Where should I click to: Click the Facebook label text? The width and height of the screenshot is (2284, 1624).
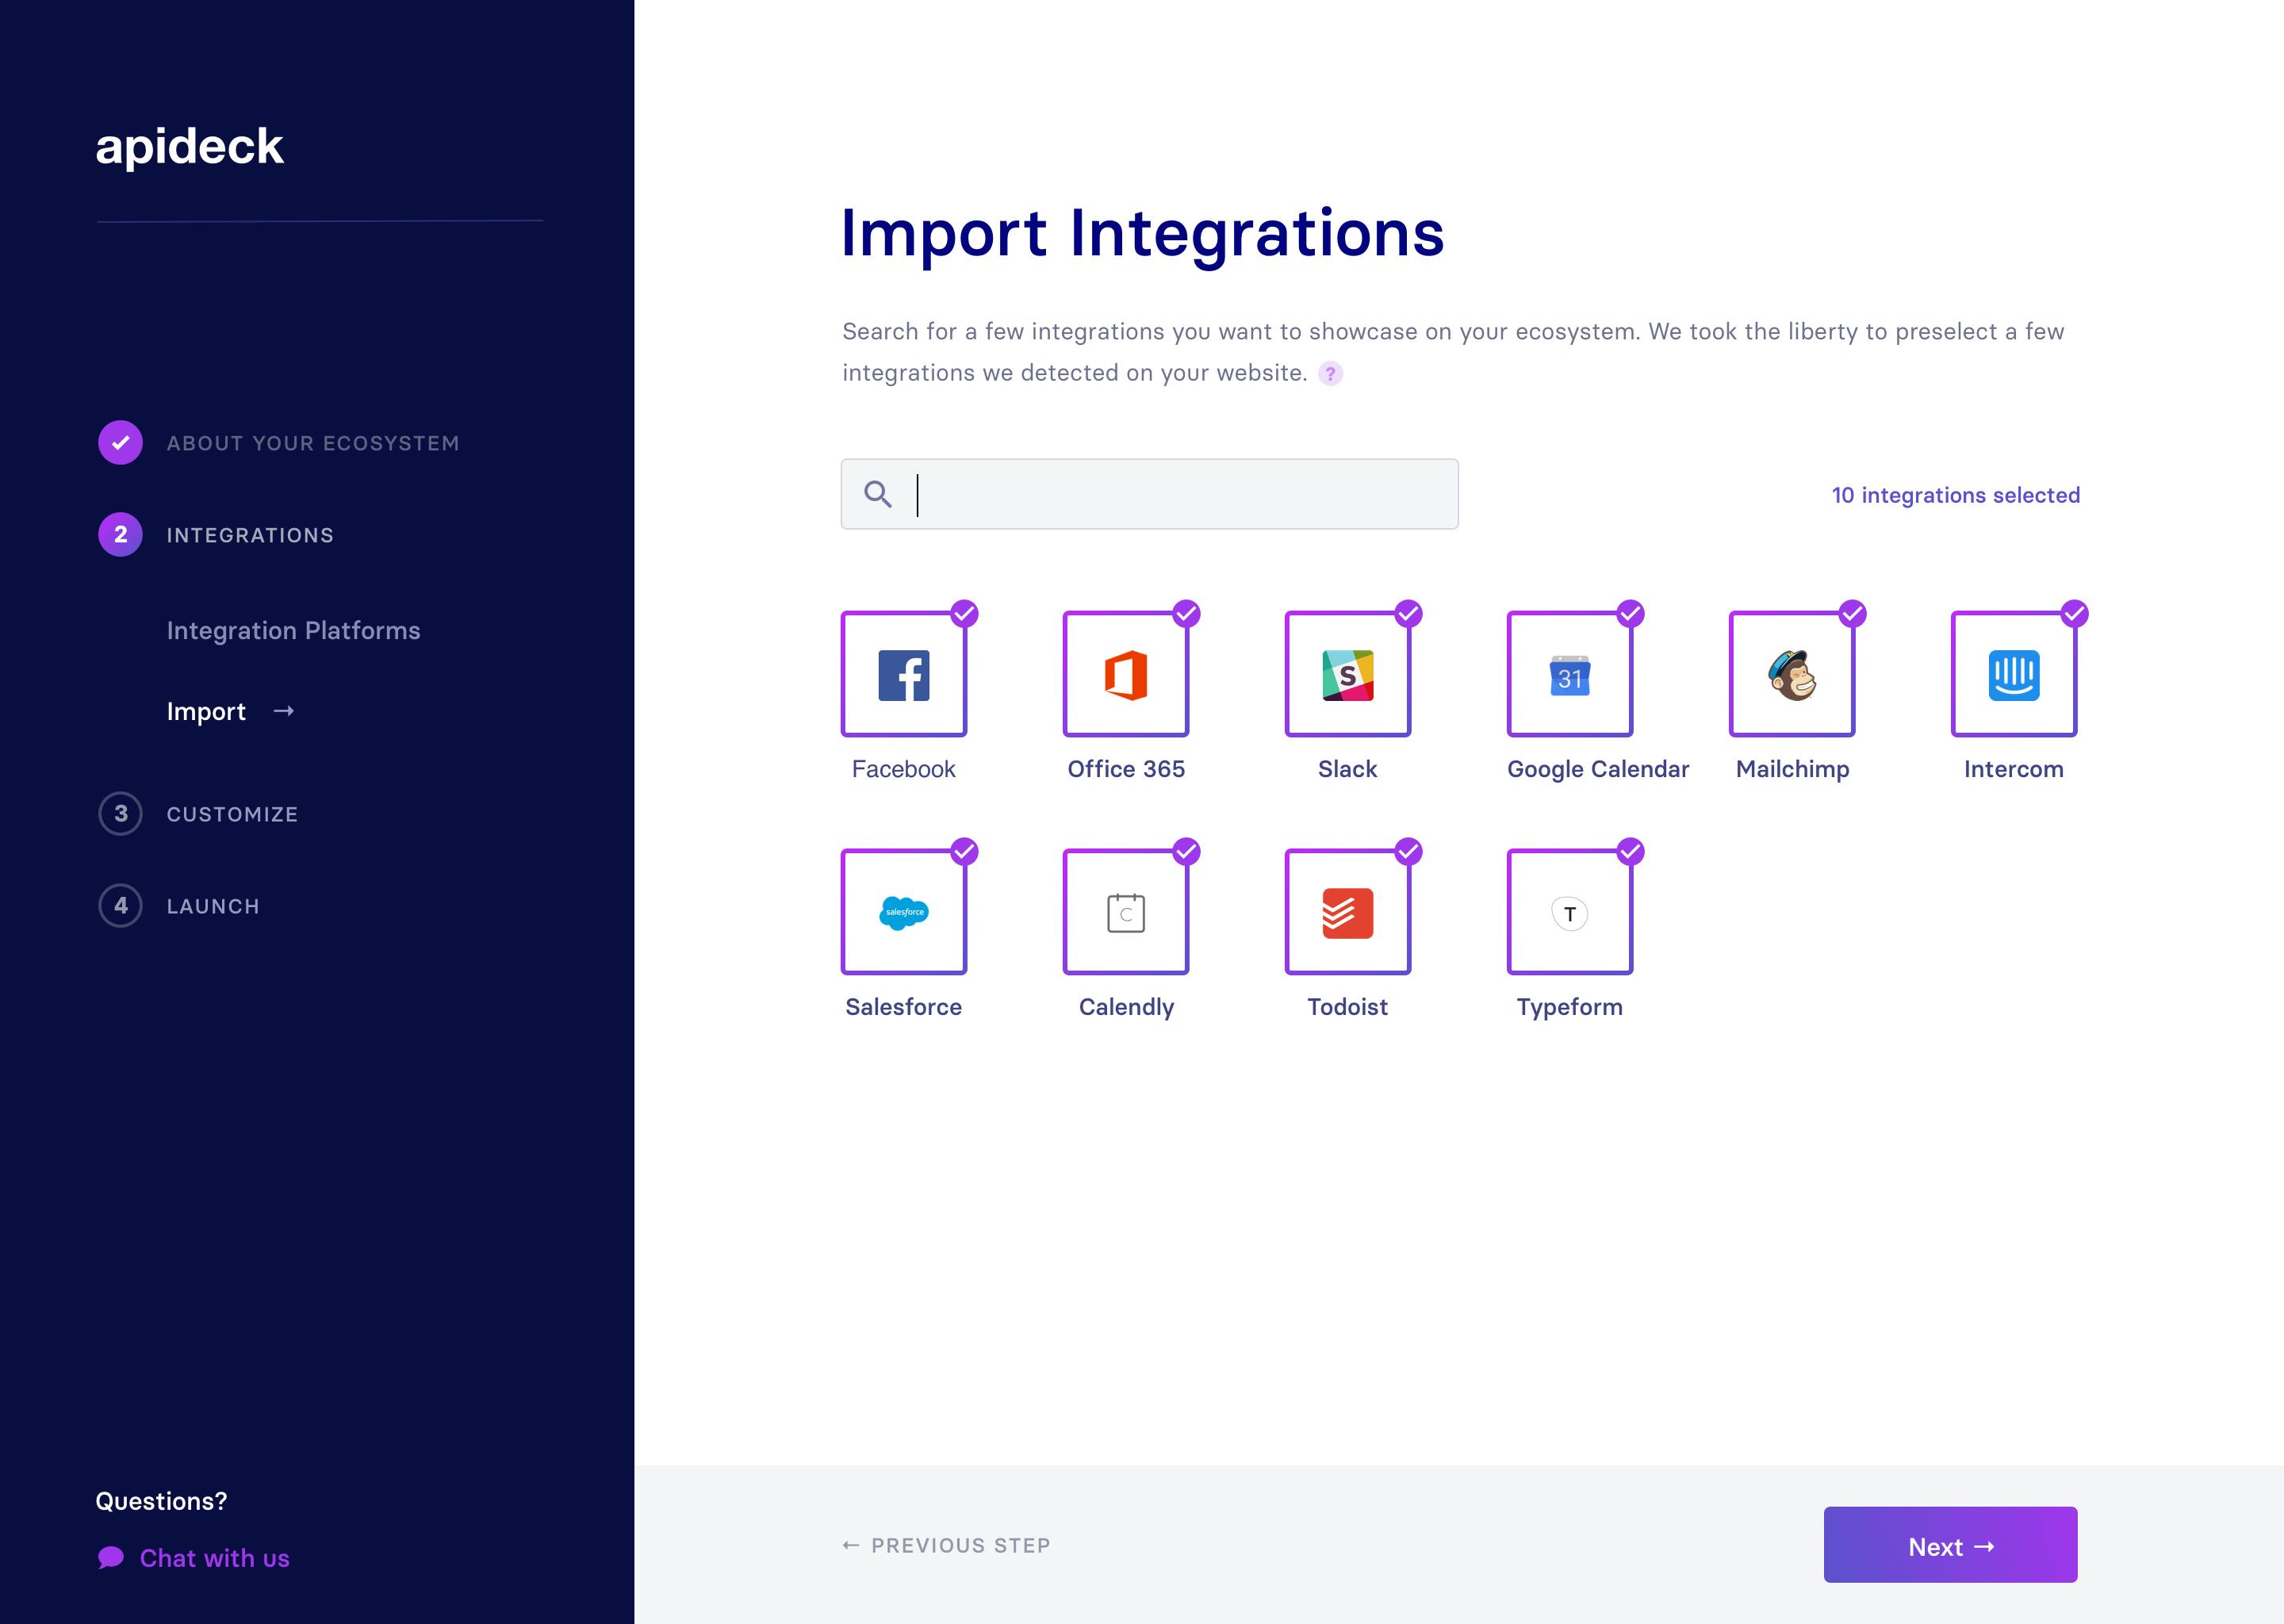pos(903,769)
